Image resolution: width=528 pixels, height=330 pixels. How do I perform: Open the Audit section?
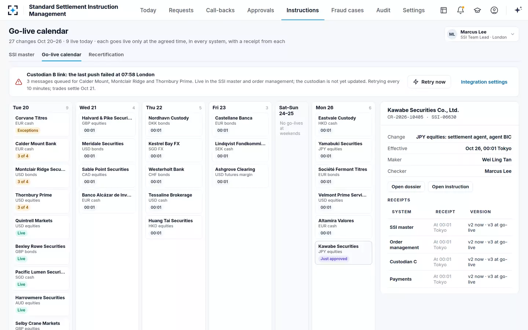(383, 10)
